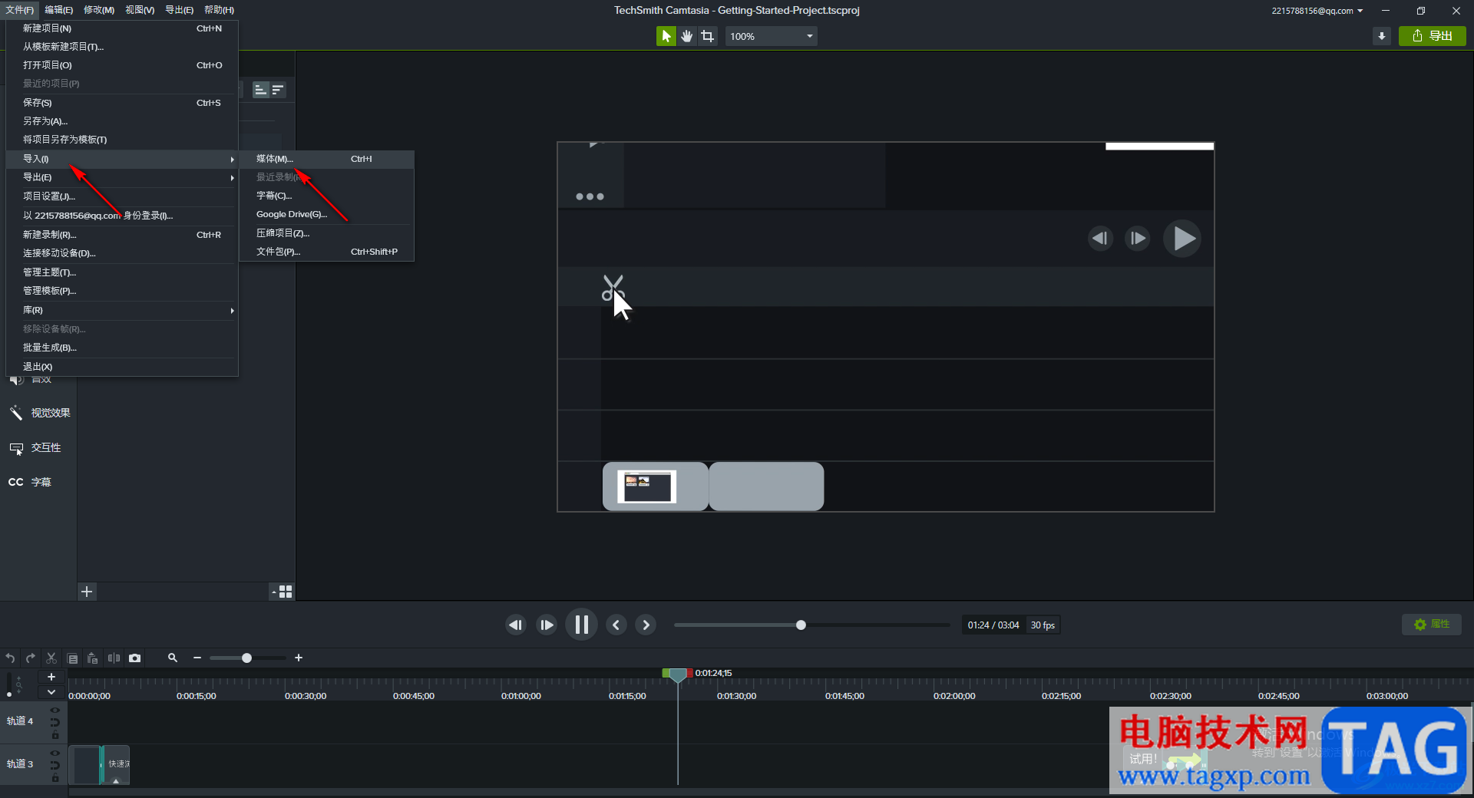Click the timeline zoom in plus
This screenshot has width=1474, height=798.
tap(299, 658)
